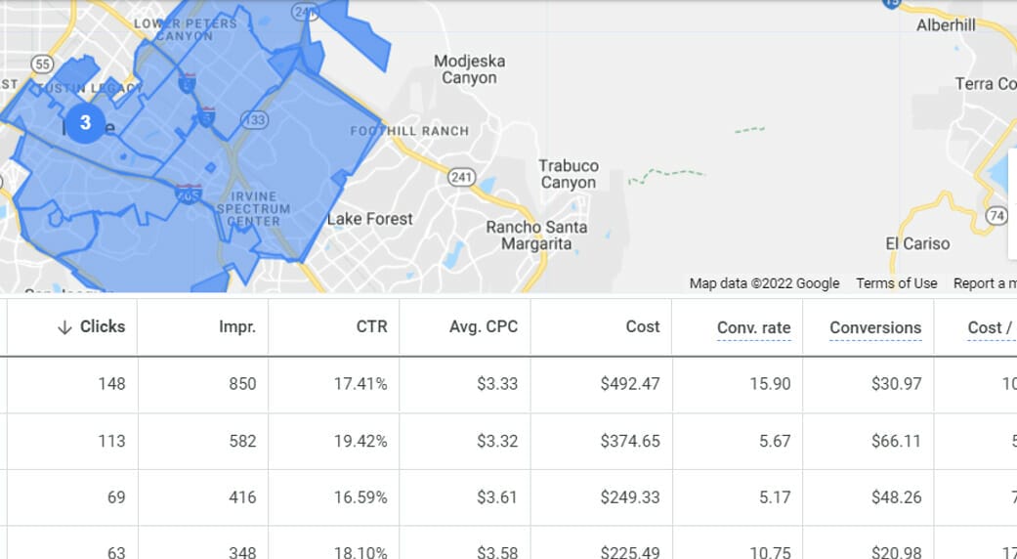
Task: Sort table by CTR column header
Action: coord(371,326)
